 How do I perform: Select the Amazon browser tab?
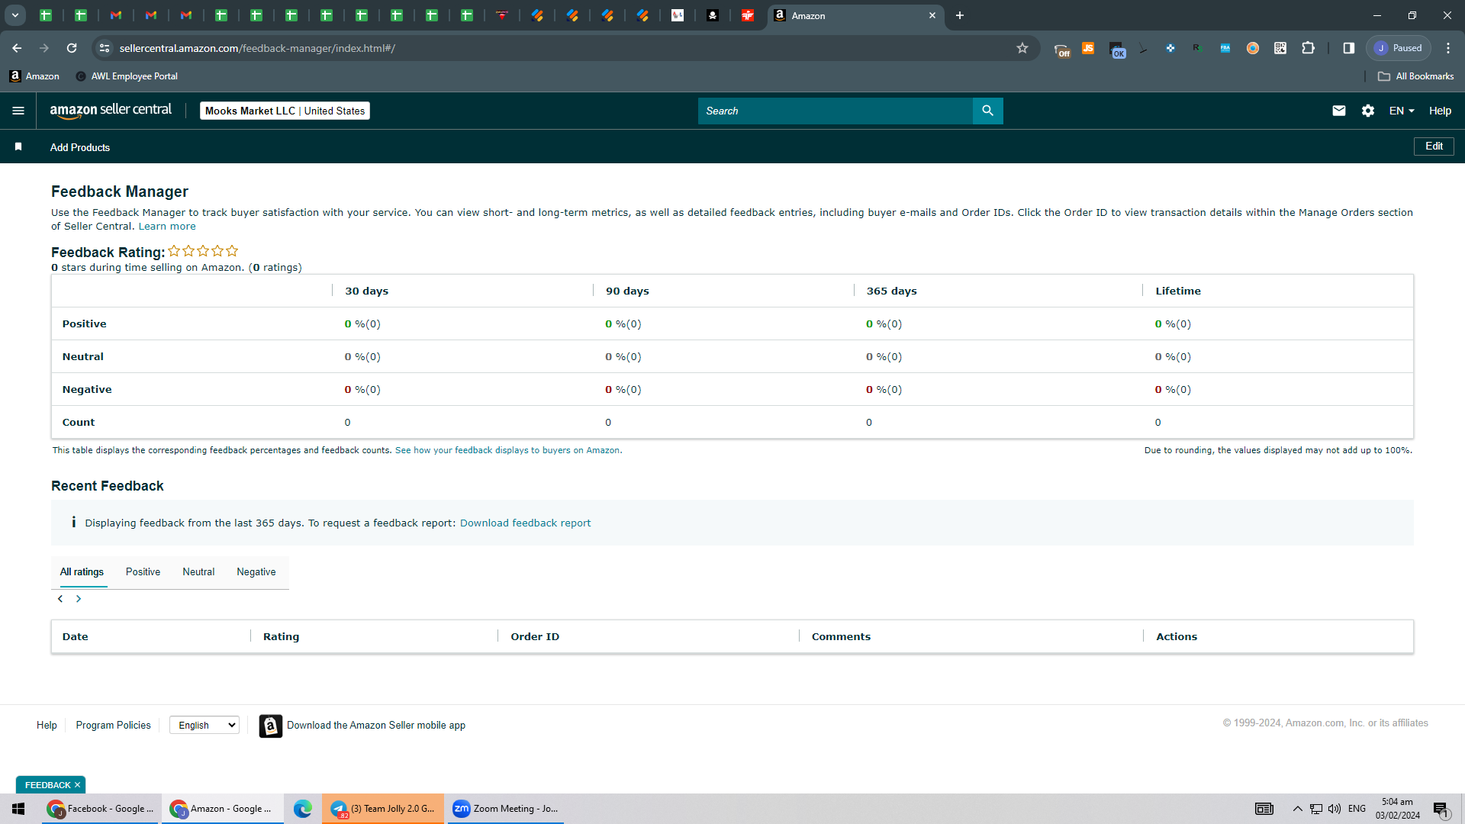pyautogui.click(x=855, y=15)
